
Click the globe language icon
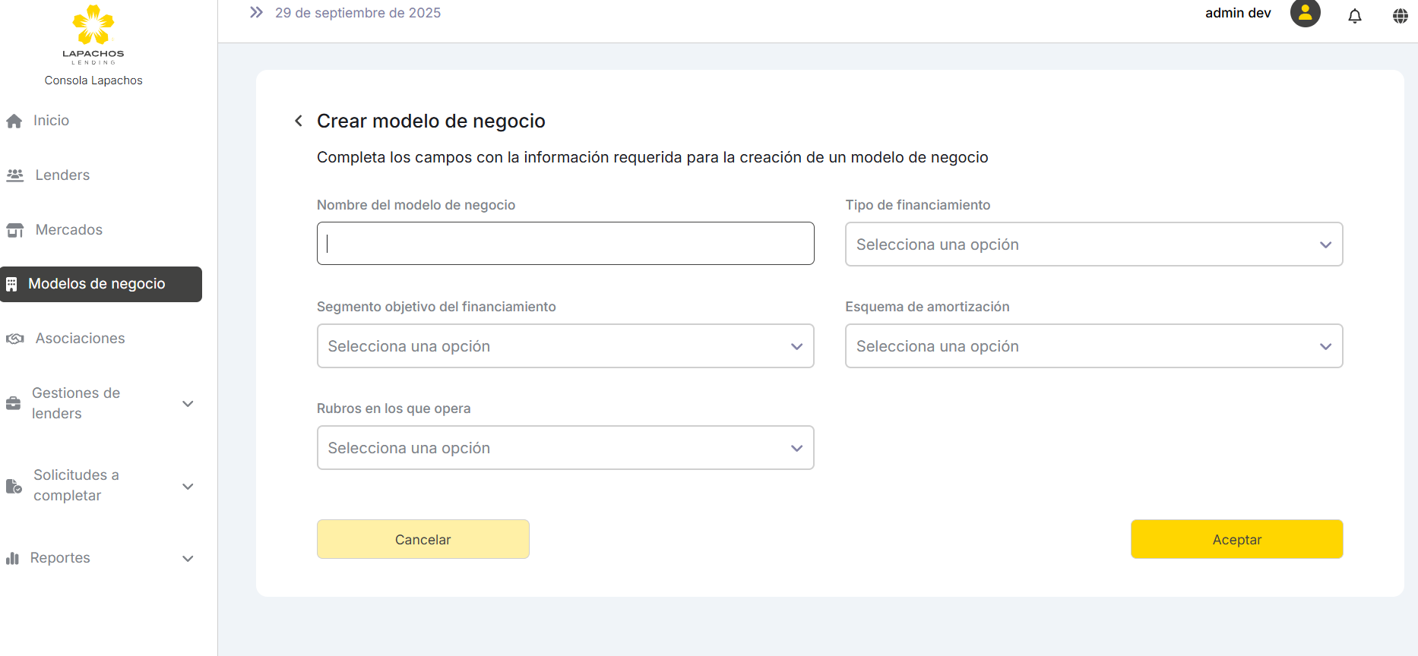(1400, 16)
